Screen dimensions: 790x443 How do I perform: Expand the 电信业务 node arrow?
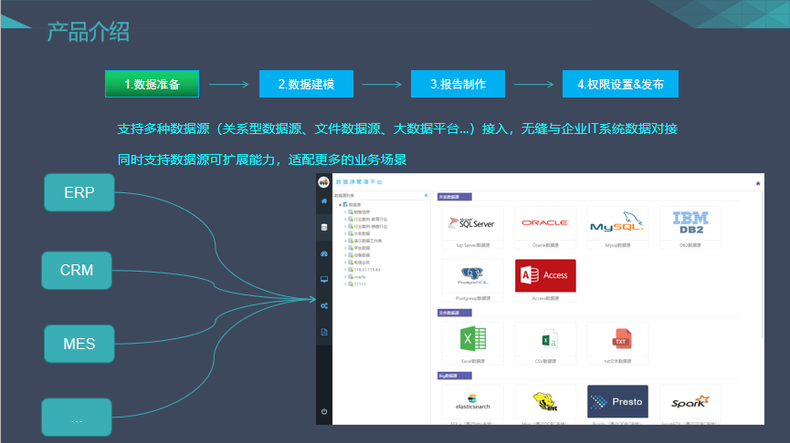345,263
